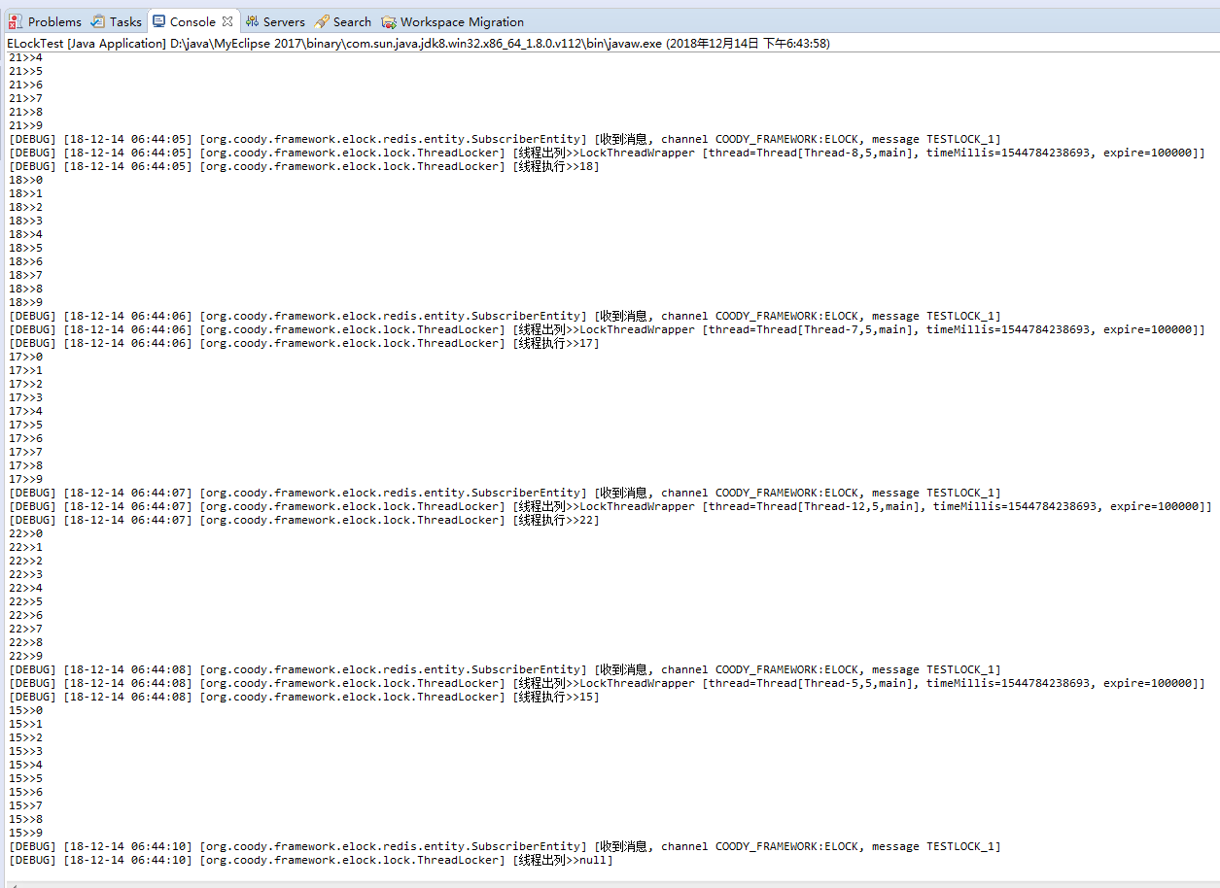
Task: Close the Console view via X icon
Action: [x=227, y=21]
